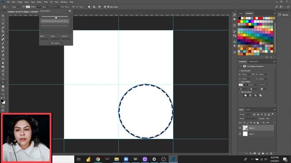Viewport: 291px width, 163px height.
Task: Click the Intersect Shape Areas operation
Action: [256, 96]
